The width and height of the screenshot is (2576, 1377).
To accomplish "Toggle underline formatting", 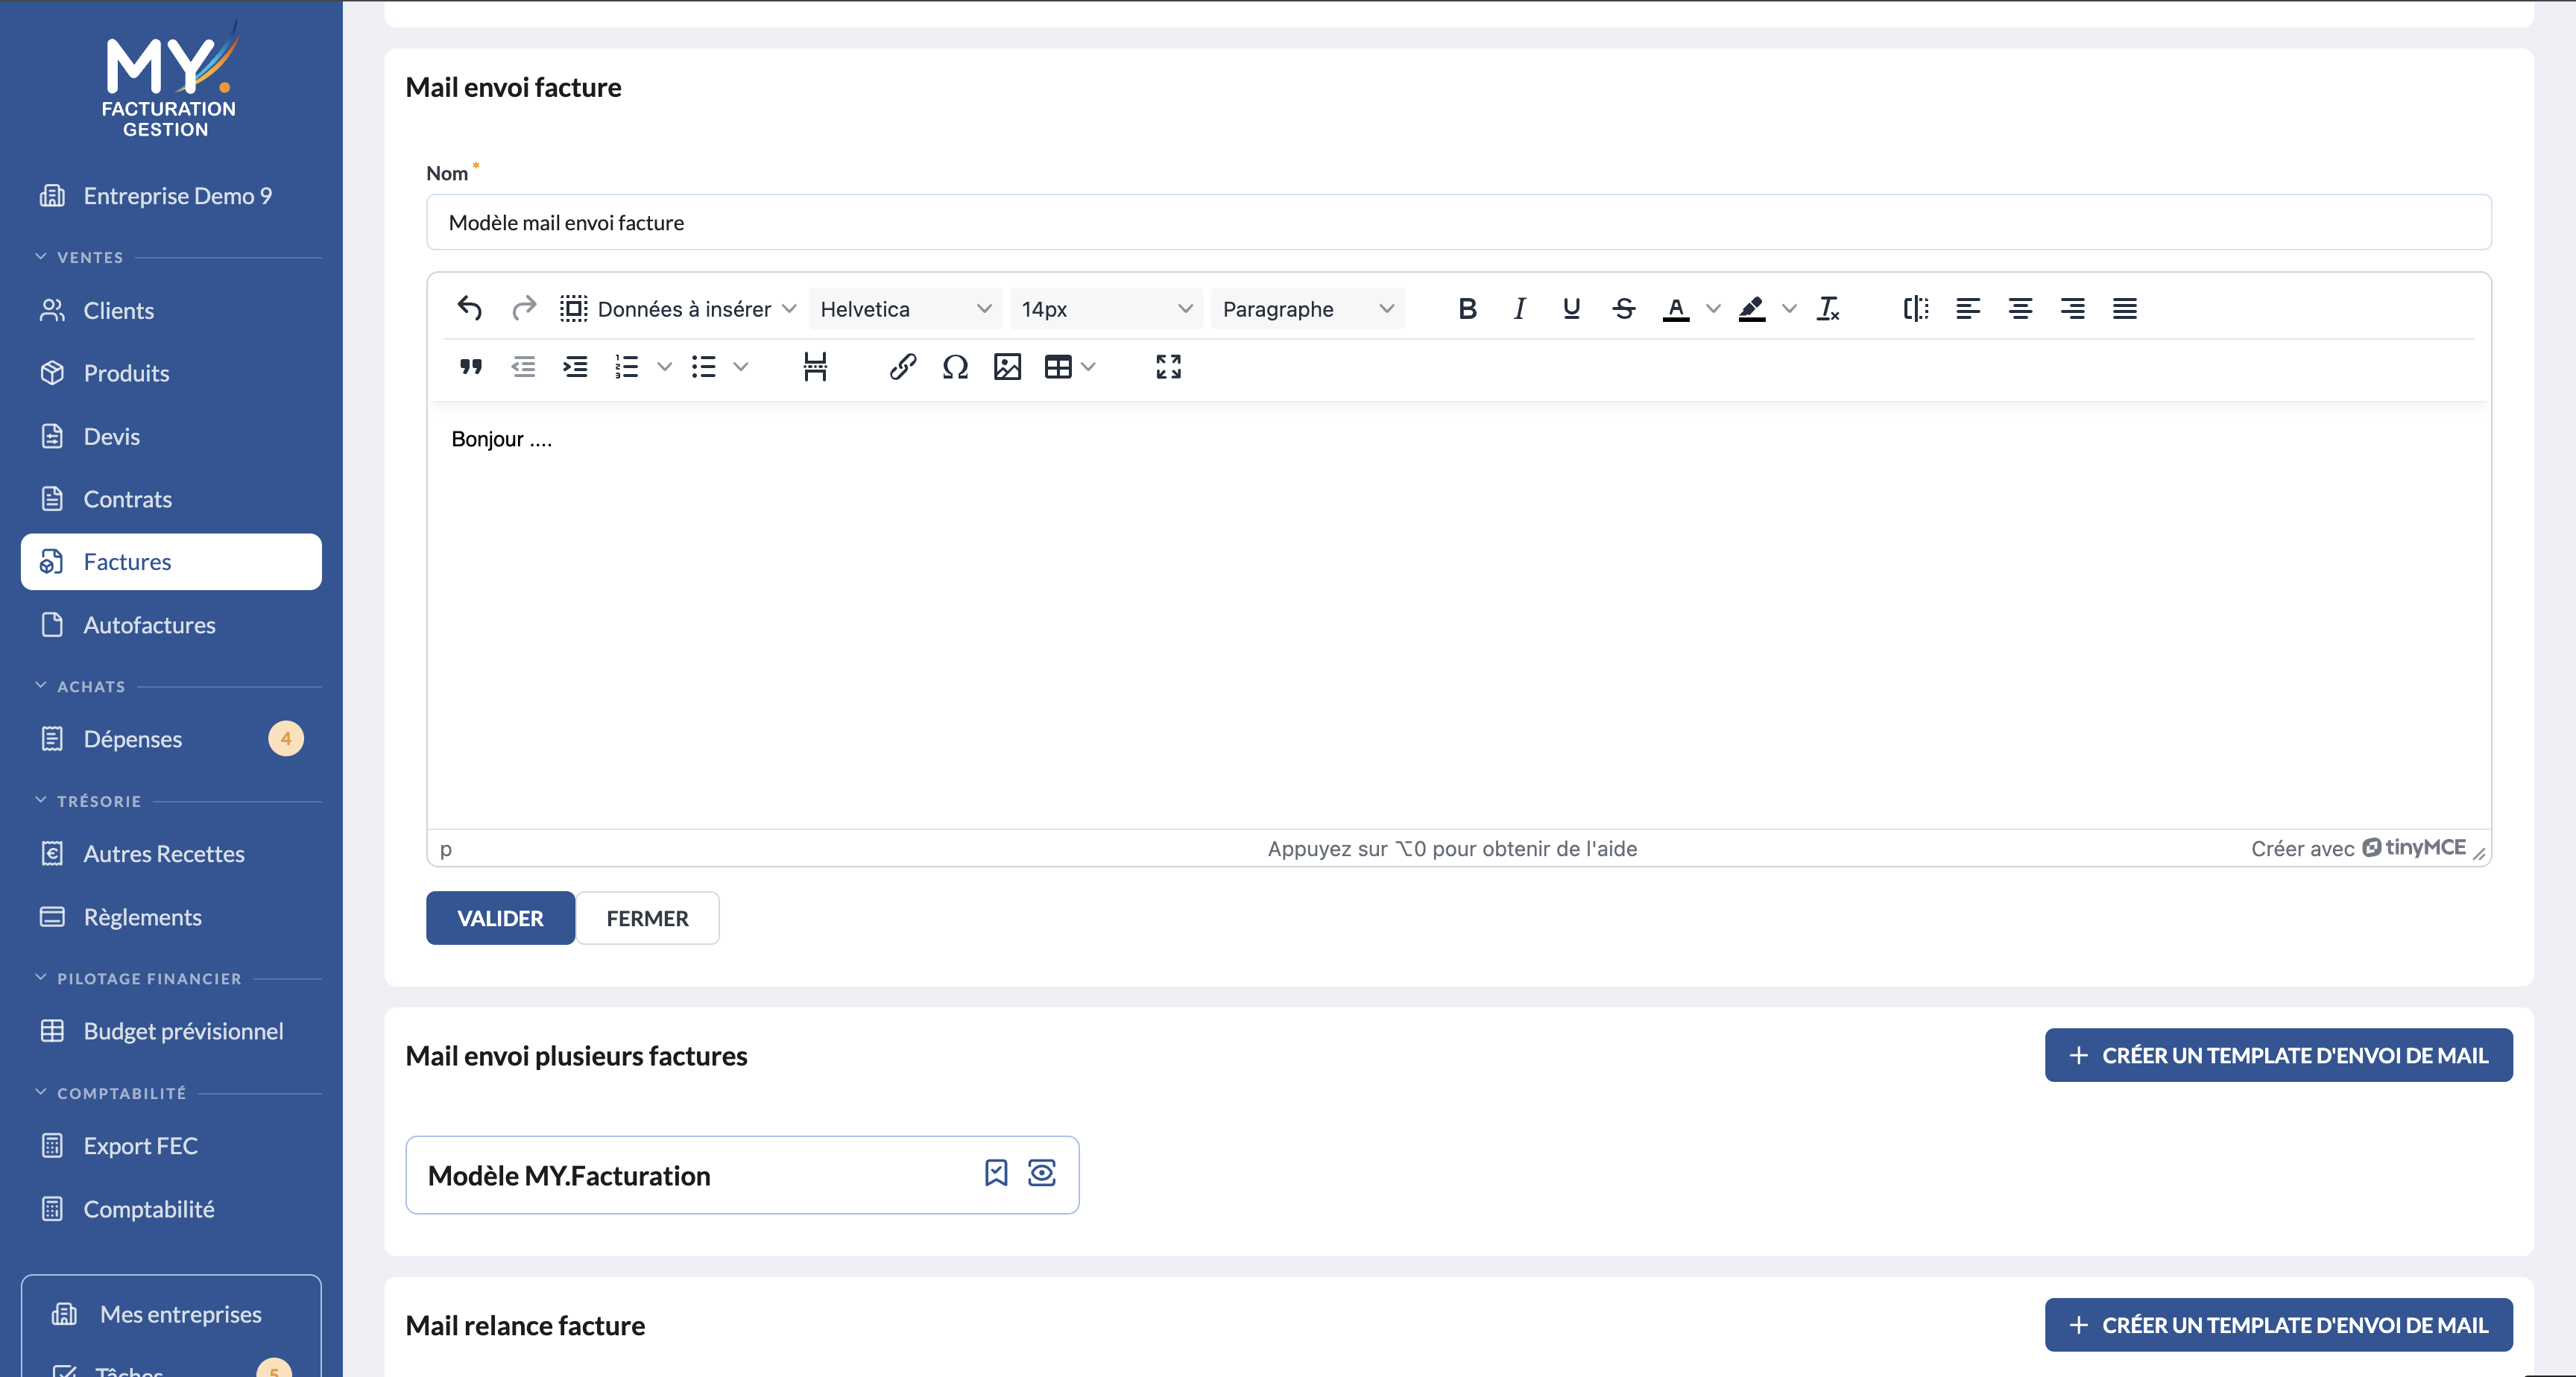I will pos(1571,308).
